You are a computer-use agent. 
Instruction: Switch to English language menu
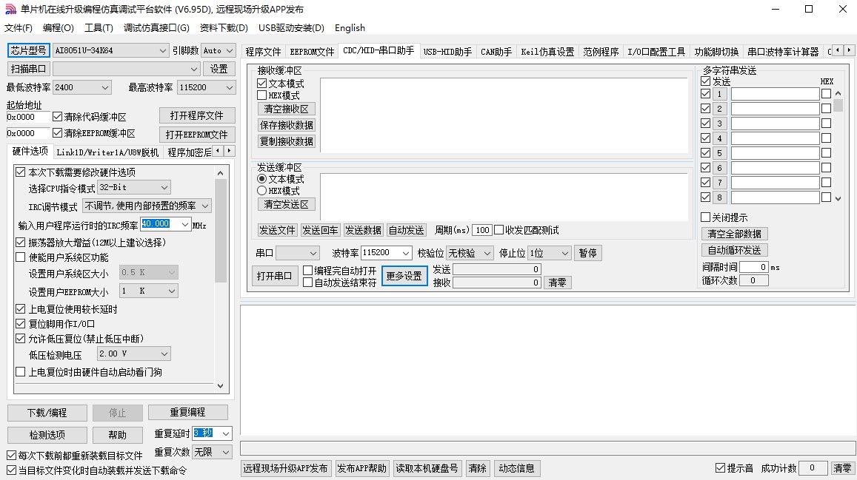click(350, 28)
